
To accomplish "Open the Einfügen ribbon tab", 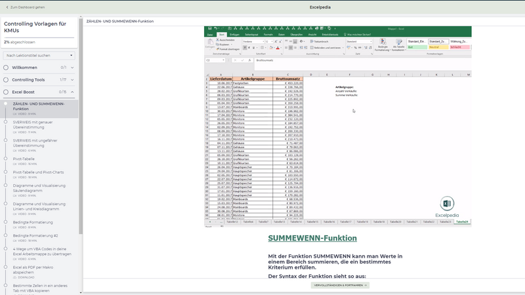I will [x=234, y=35].
